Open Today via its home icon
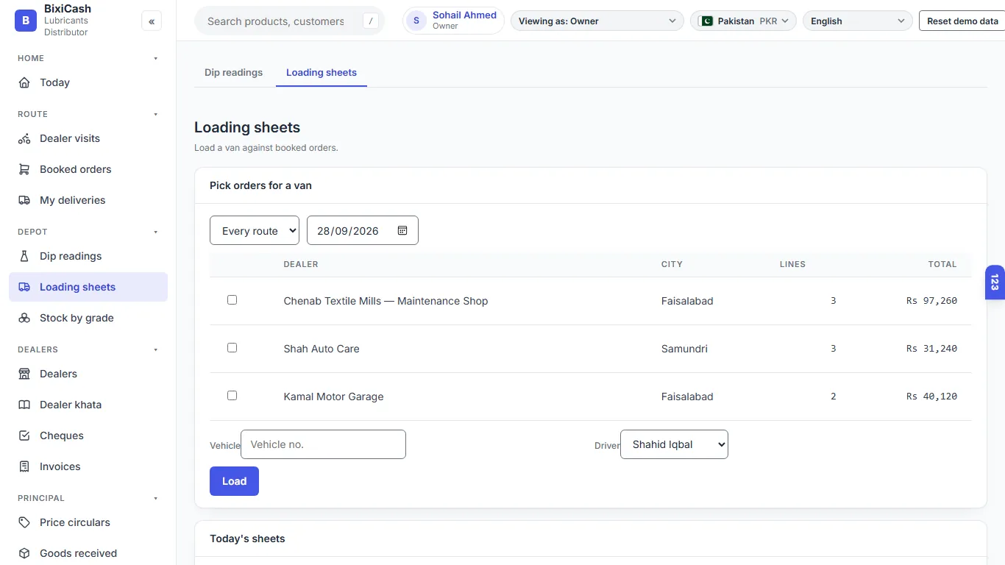This screenshot has height=565, width=1005. pos(24,82)
